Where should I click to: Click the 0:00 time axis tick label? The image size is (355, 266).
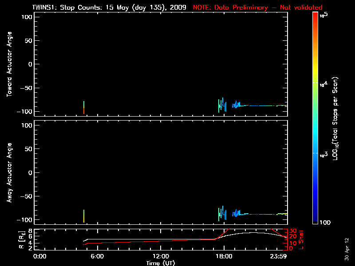[40, 257]
